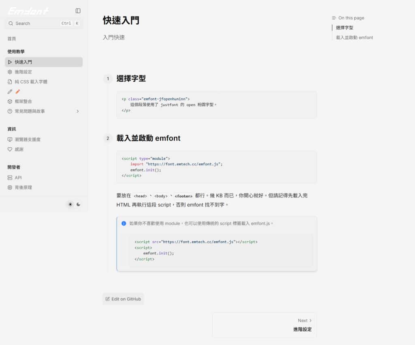Open 瀏覽器支援度 in the sidebar
This screenshot has width=415, height=345.
click(x=44, y=139)
